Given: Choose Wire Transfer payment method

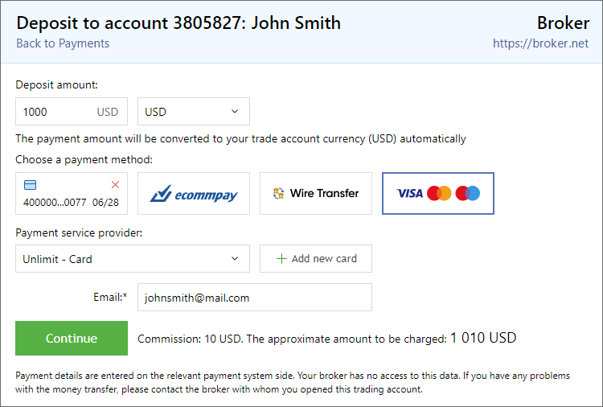Looking at the screenshot, I should tap(316, 193).
